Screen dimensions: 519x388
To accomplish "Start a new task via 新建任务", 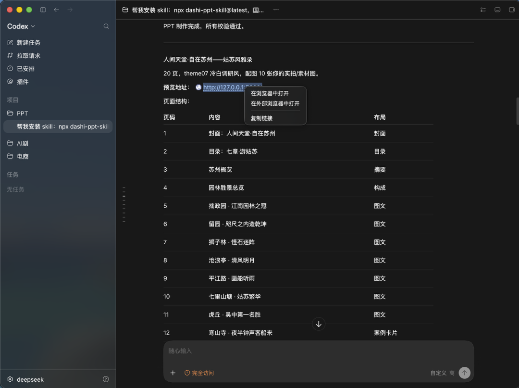I will [x=24, y=43].
